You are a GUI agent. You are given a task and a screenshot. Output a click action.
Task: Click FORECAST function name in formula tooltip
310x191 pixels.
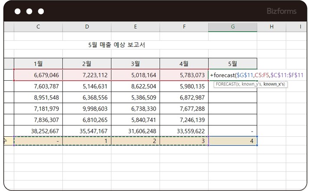(225, 84)
